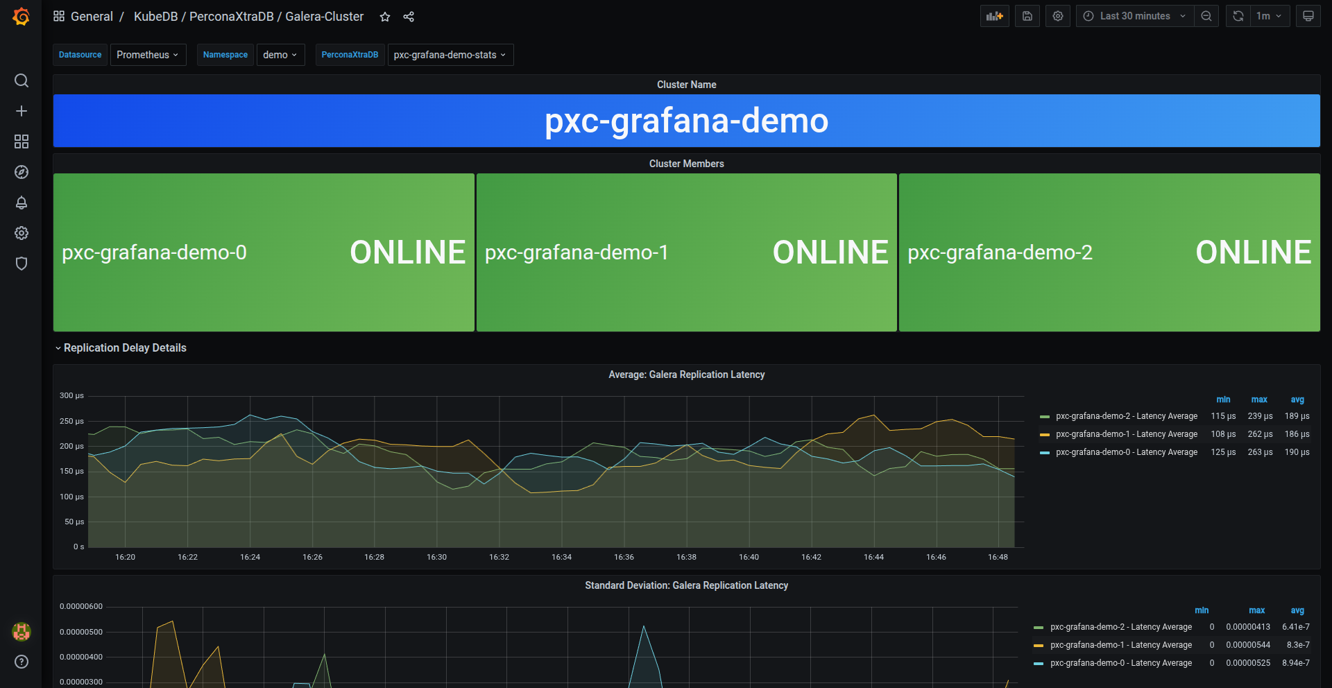The height and width of the screenshot is (688, 1332).
Task: Click the General breadcrumb link
Action: 92,17
